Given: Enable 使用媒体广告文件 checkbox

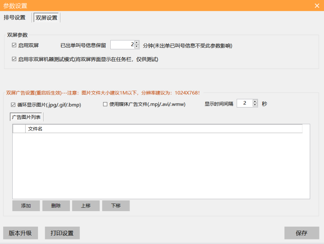Looking at the screenshot, I should [x=105, y=104].
